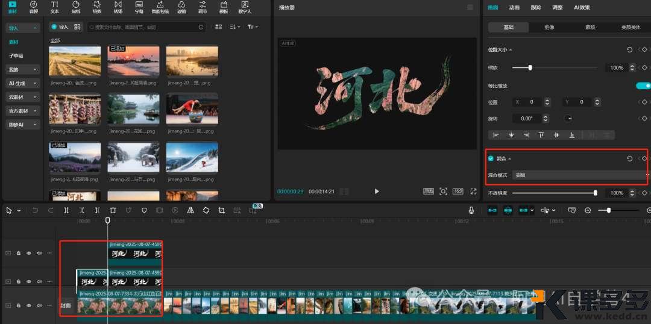This screenshot has width=651, height=324.
Task: Click the delete (trash) tool in timeline
Action: coord(113,210)
